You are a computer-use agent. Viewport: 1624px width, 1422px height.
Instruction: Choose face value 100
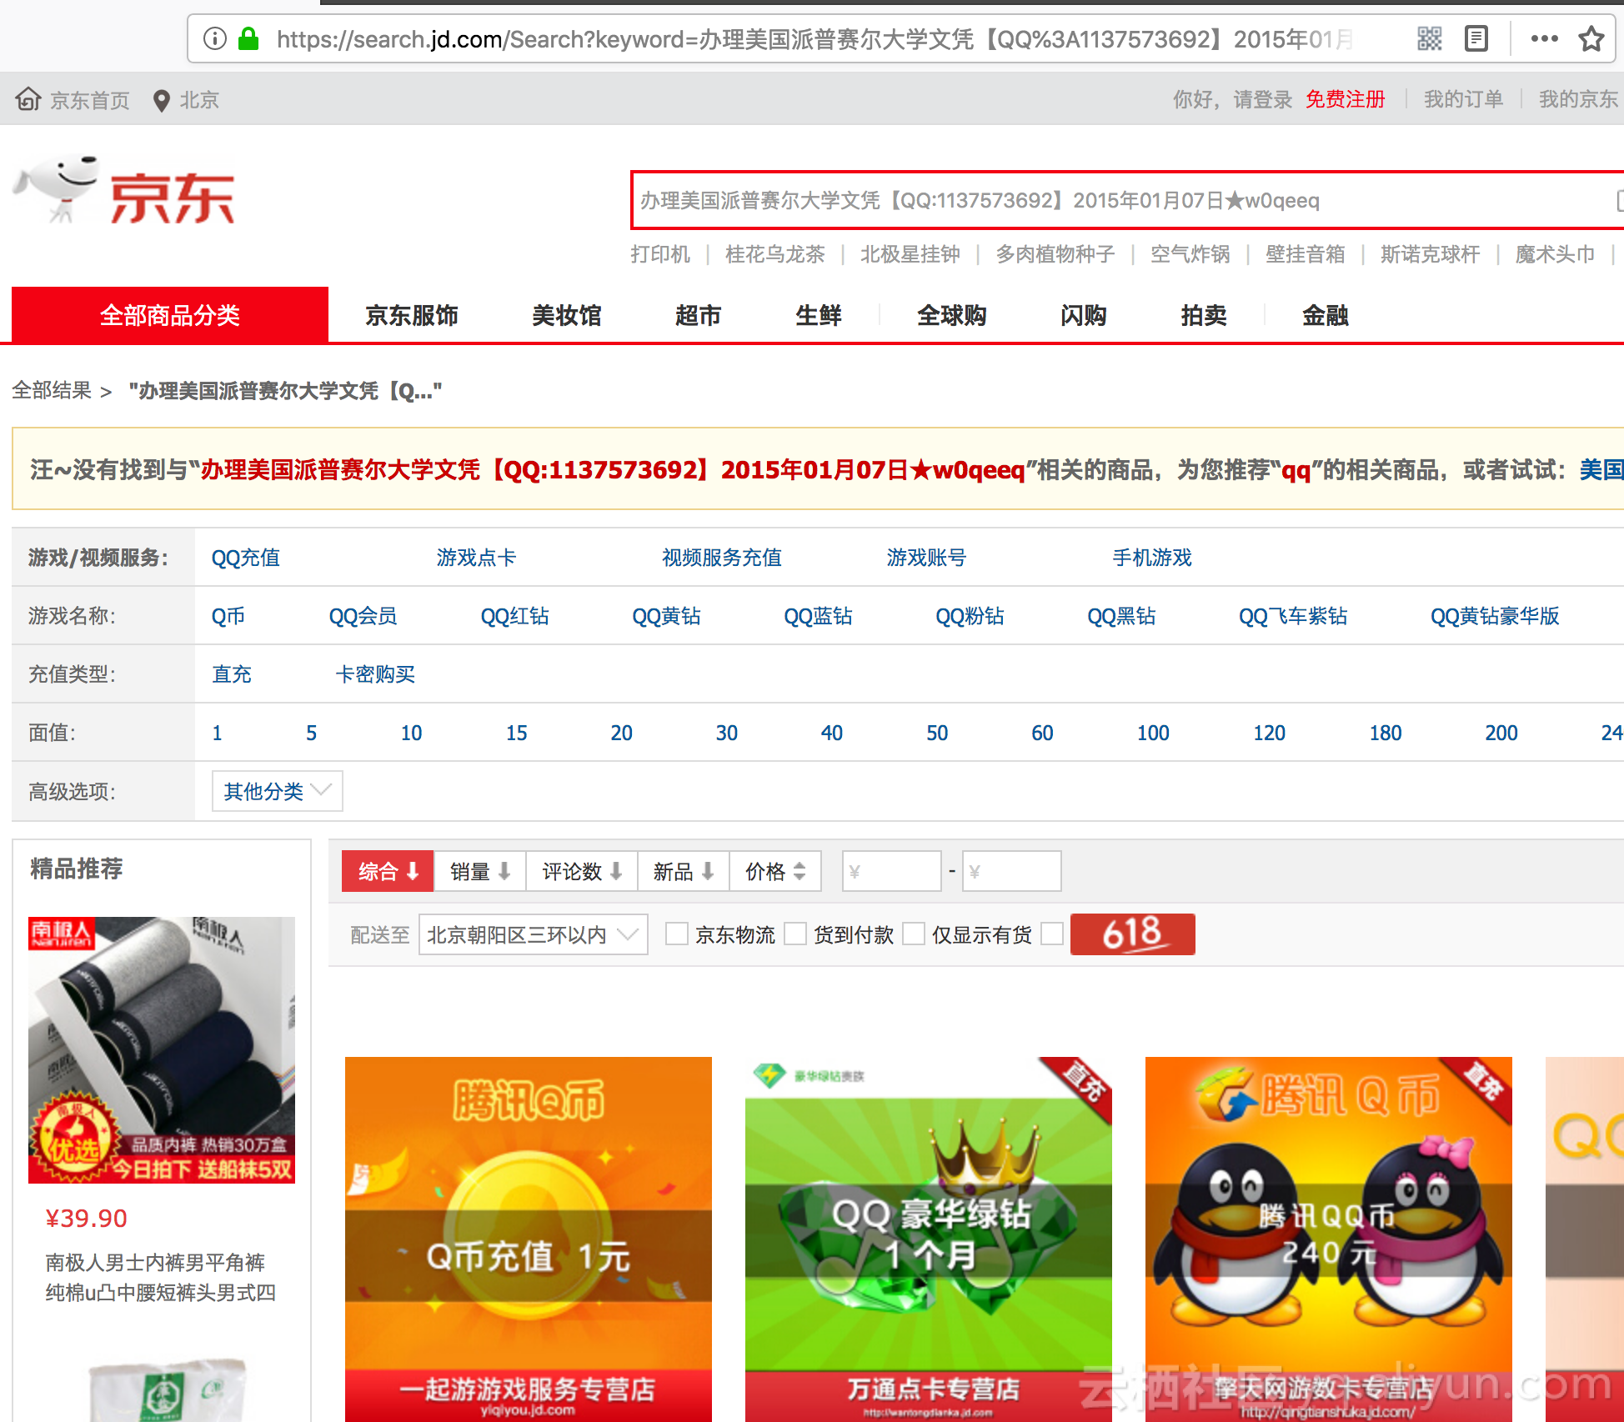coord(1153,733)
